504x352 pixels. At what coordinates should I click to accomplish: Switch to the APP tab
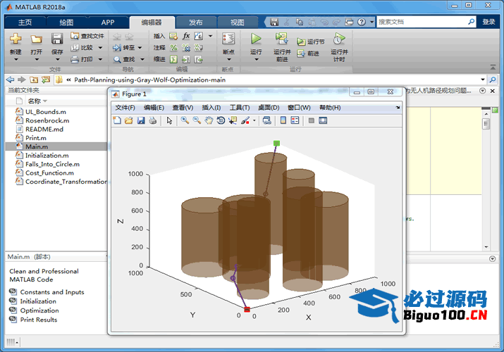point(108,22)
